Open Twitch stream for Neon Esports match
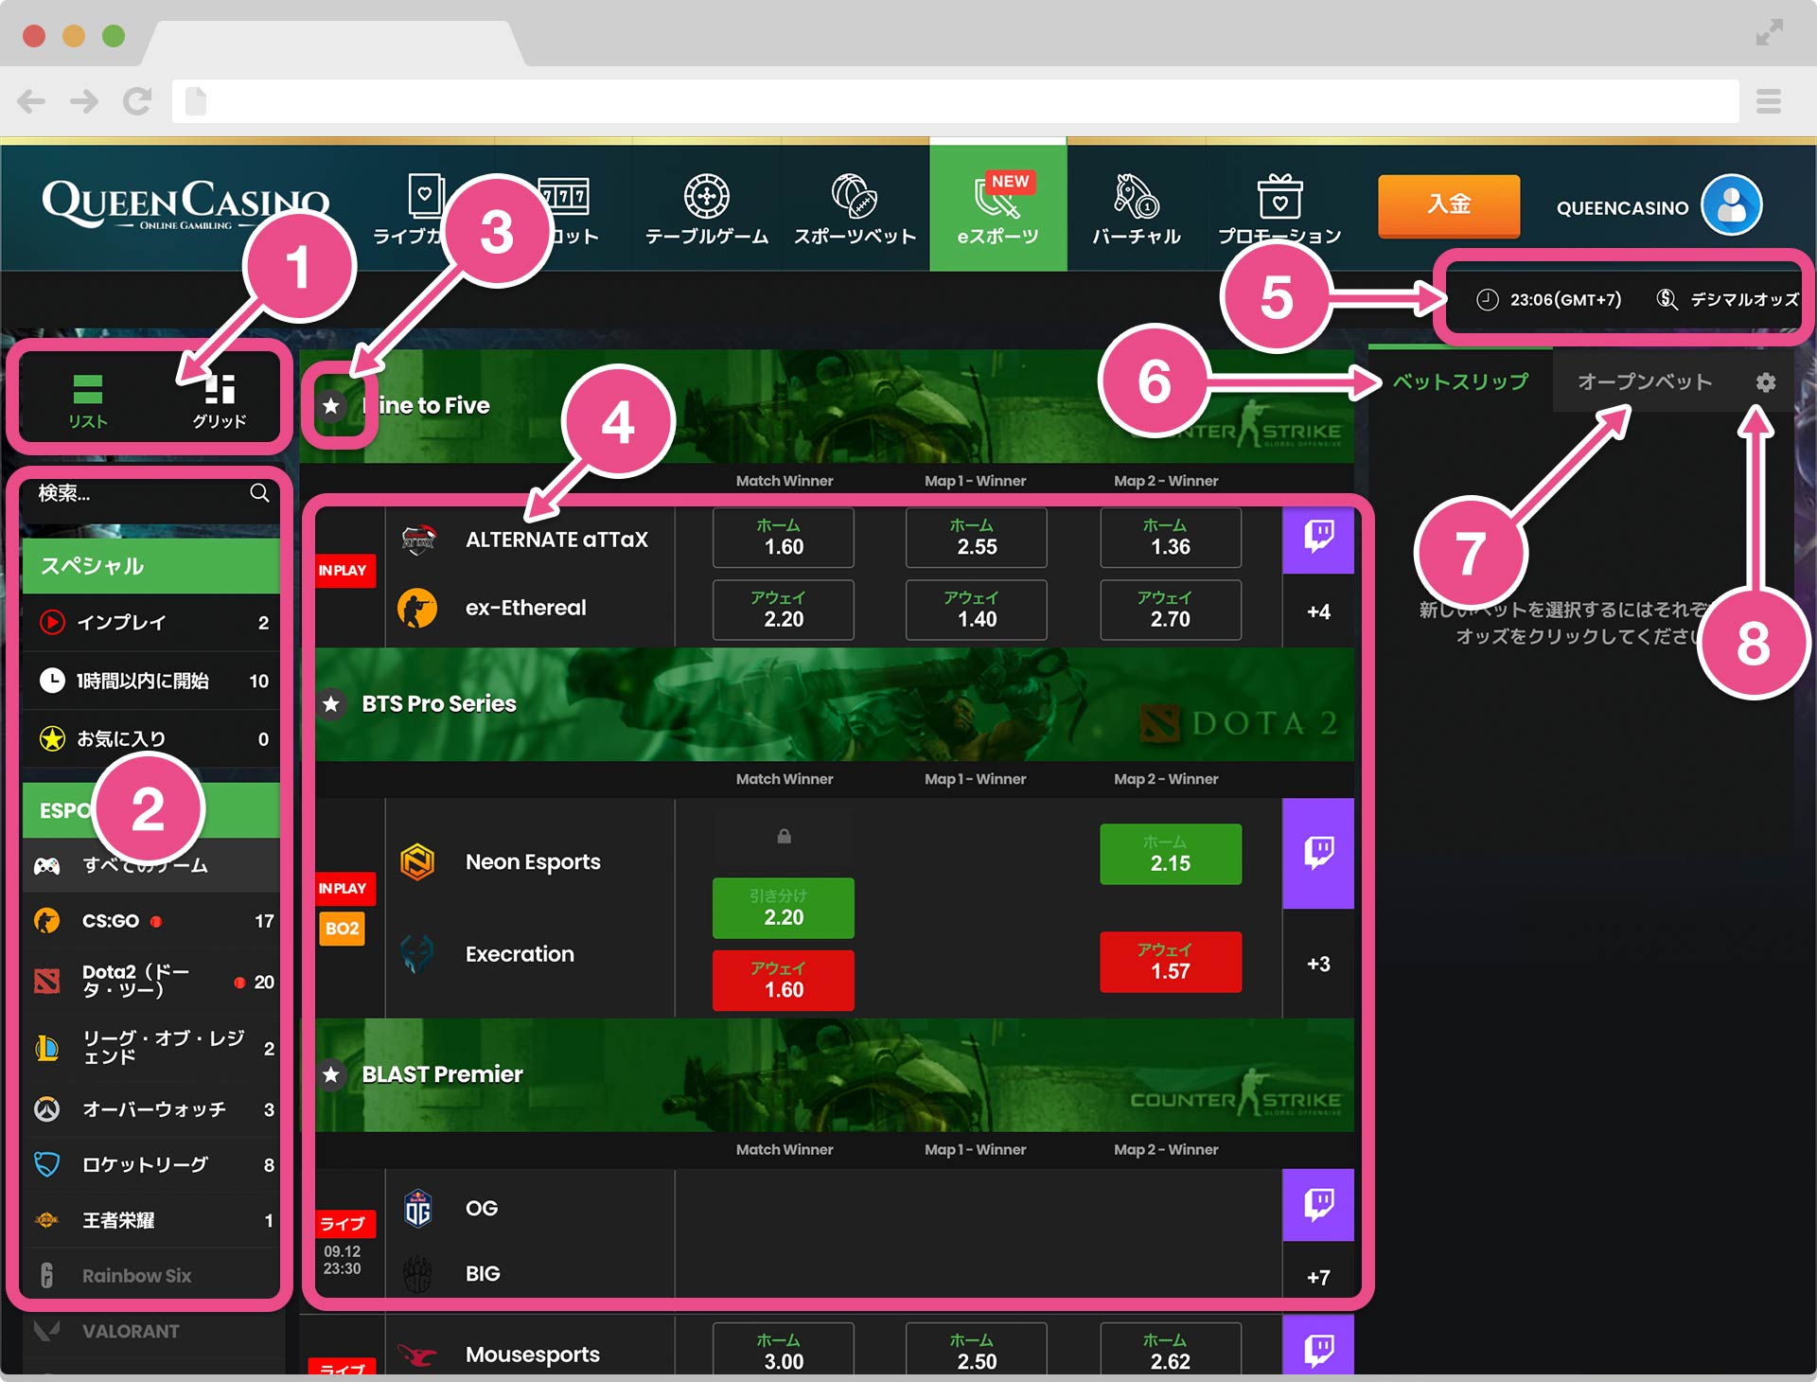1817x1382 pixels. click(x=1318, y=854)
